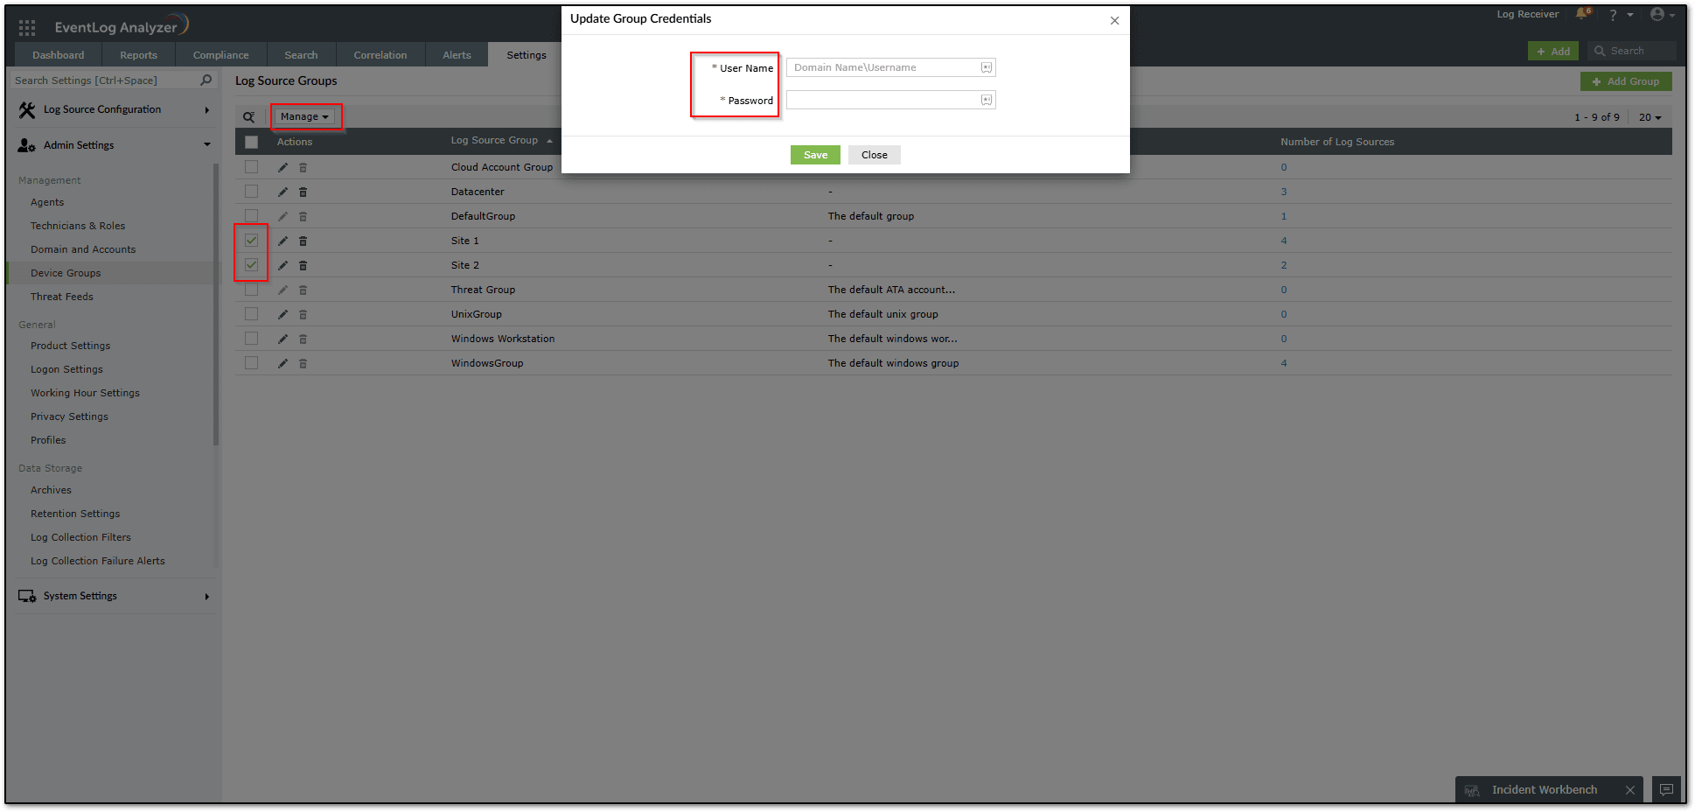Edit the UnixGroup row
Screen dimensions: 1695x812
pos(282,314)
